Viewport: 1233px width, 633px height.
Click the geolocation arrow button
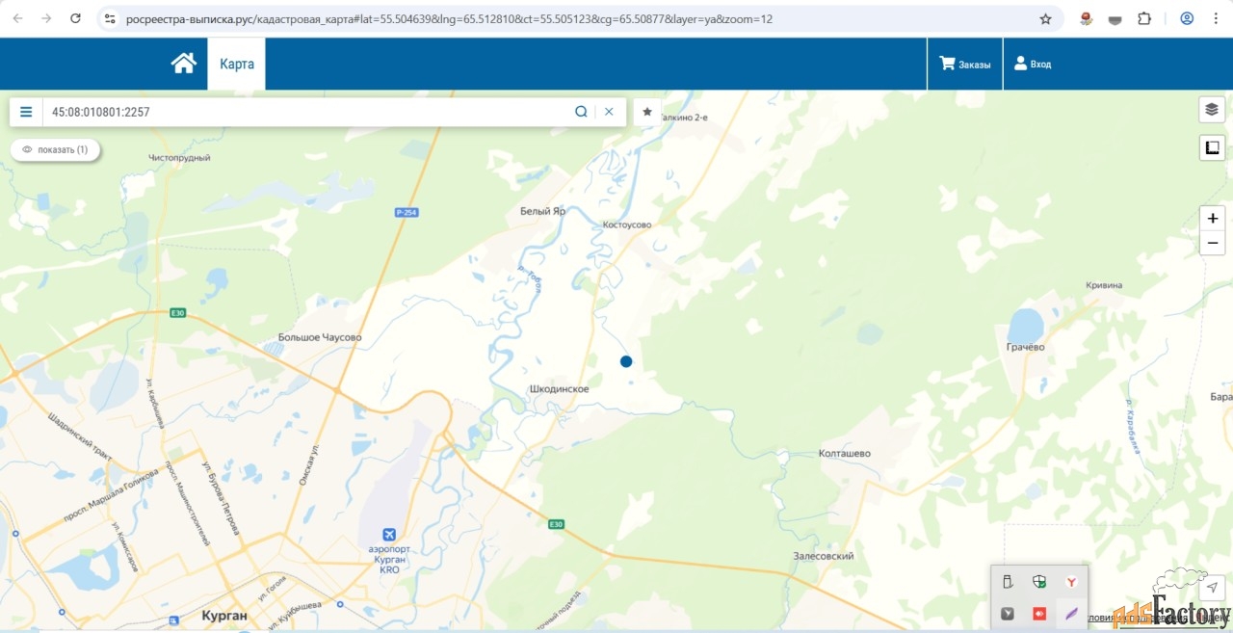click(x=1213, y=588)
